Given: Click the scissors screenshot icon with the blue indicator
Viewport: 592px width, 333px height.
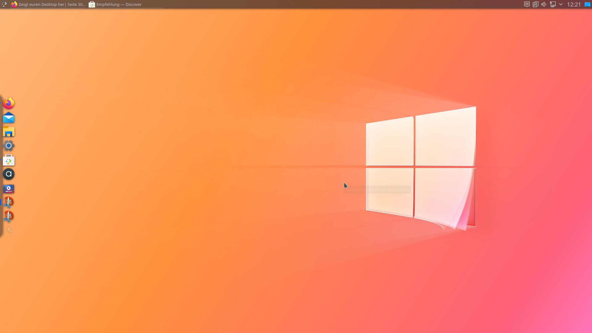Looking at the screenshot, I should 9,202.
